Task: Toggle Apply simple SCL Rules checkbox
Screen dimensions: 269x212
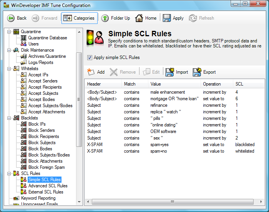Action: tap(90, 57)
